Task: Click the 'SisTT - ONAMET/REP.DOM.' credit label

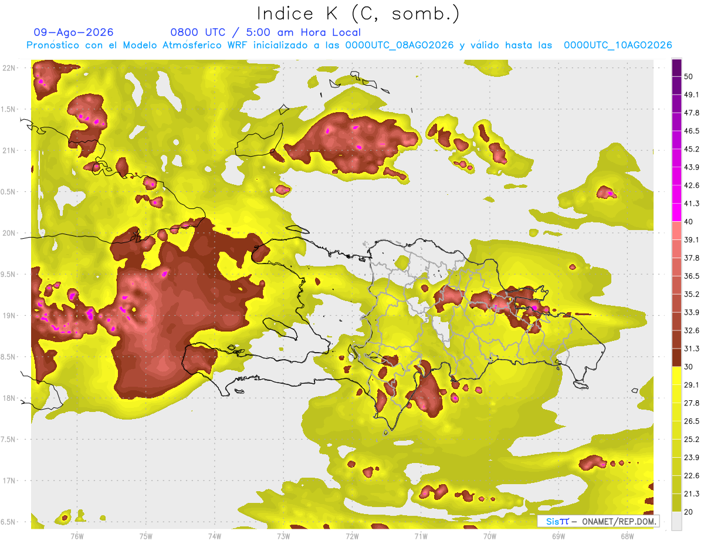Action: point(598,521)
